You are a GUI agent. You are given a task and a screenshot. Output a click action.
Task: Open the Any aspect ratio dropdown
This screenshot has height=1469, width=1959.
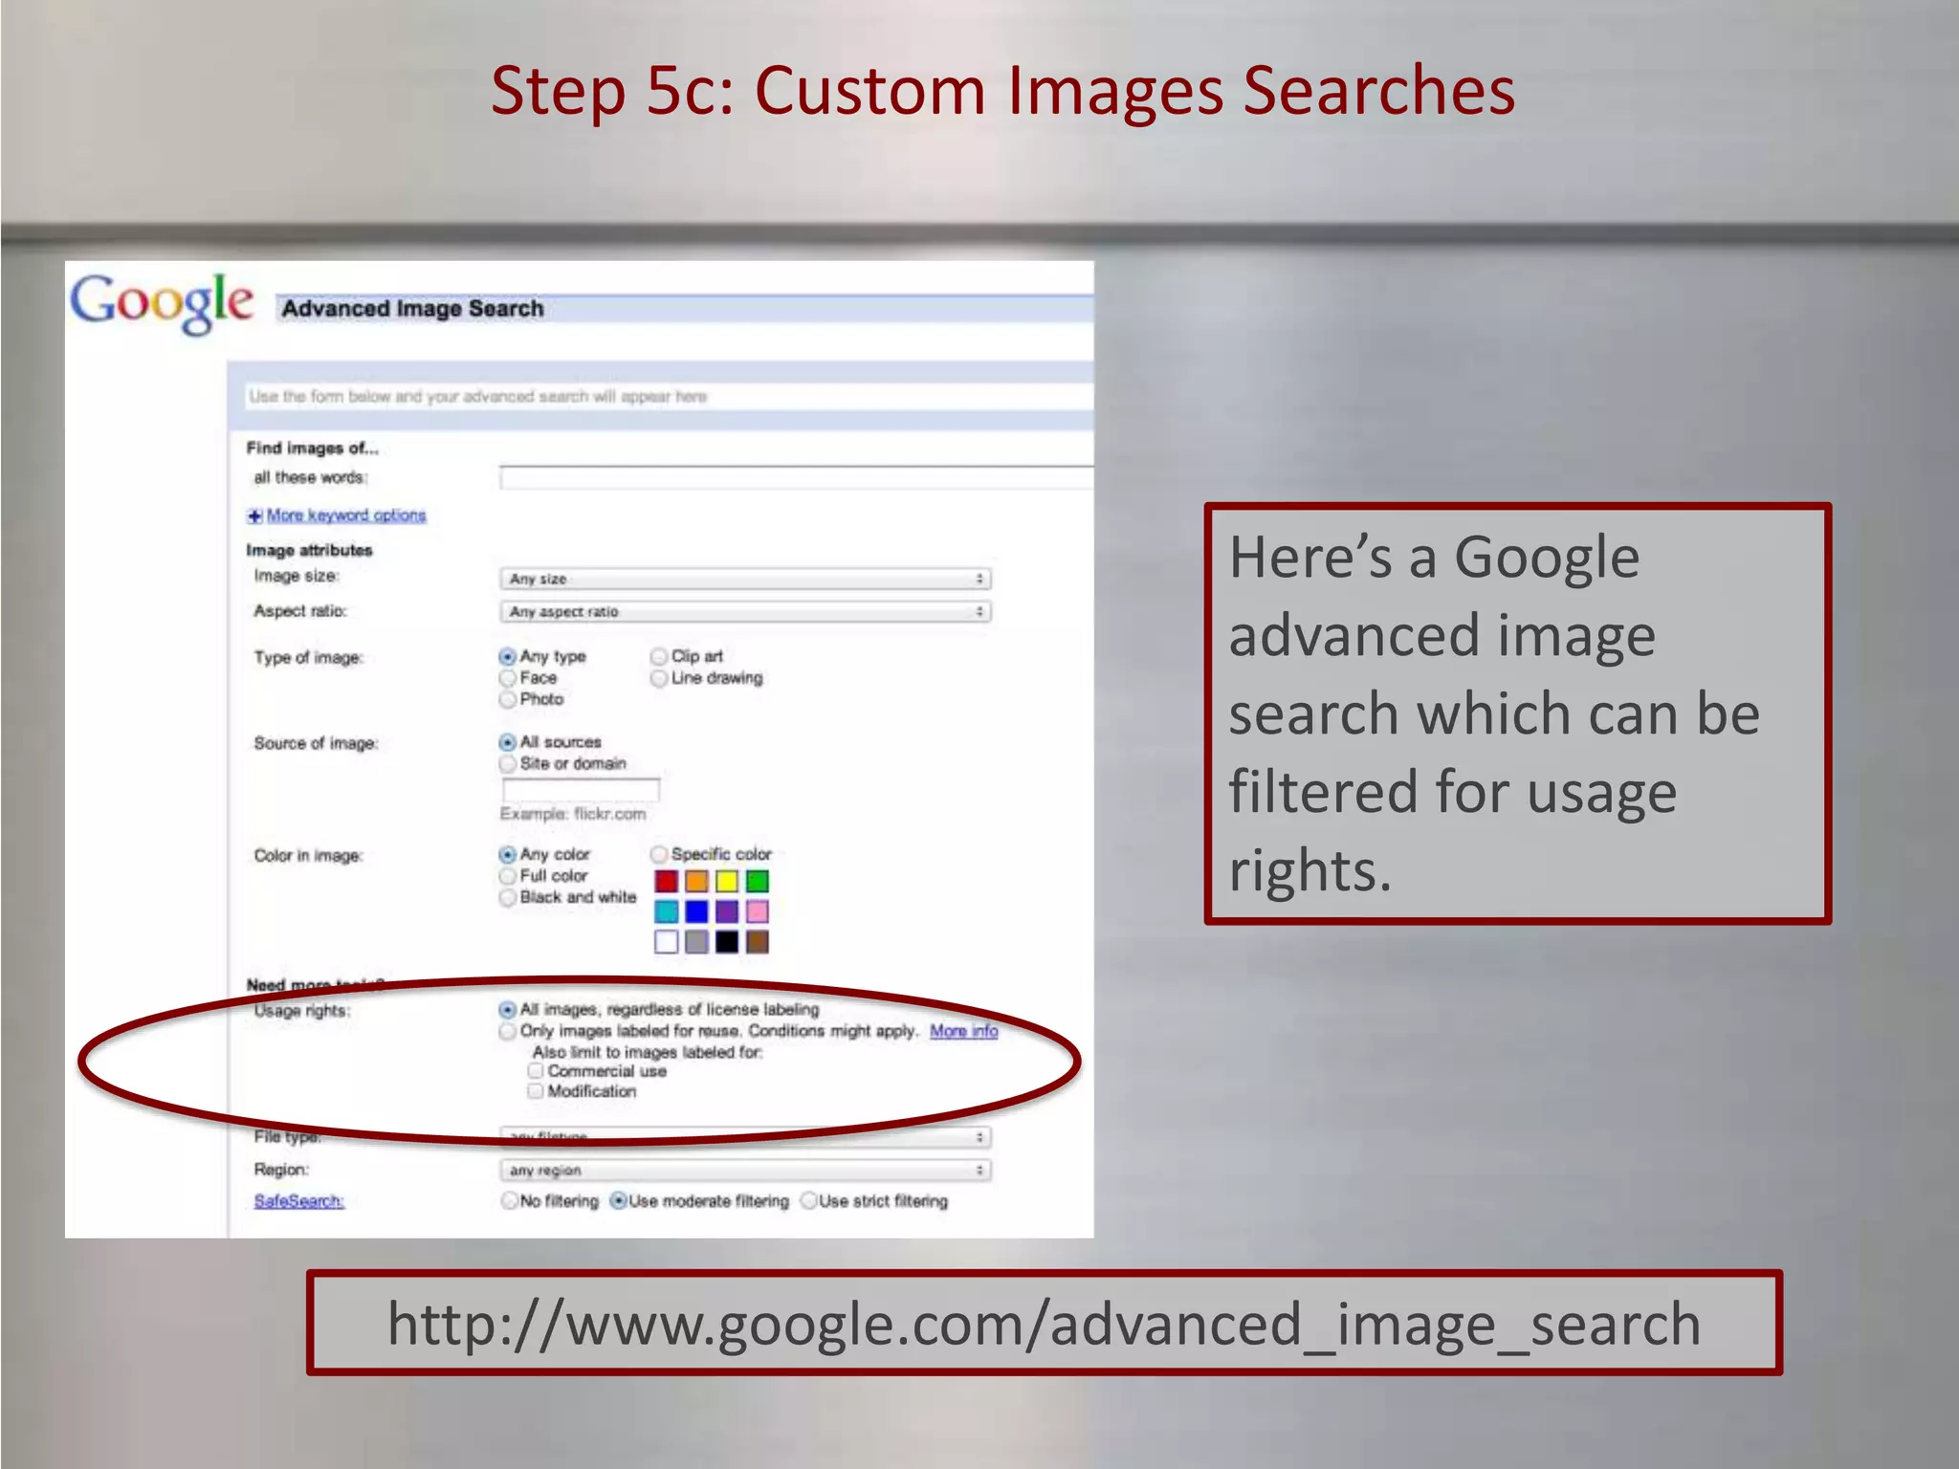coord(745,611)
